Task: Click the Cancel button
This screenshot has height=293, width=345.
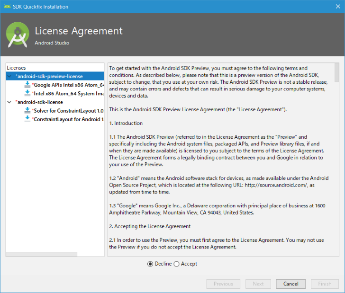Action: tap(291, 284)
